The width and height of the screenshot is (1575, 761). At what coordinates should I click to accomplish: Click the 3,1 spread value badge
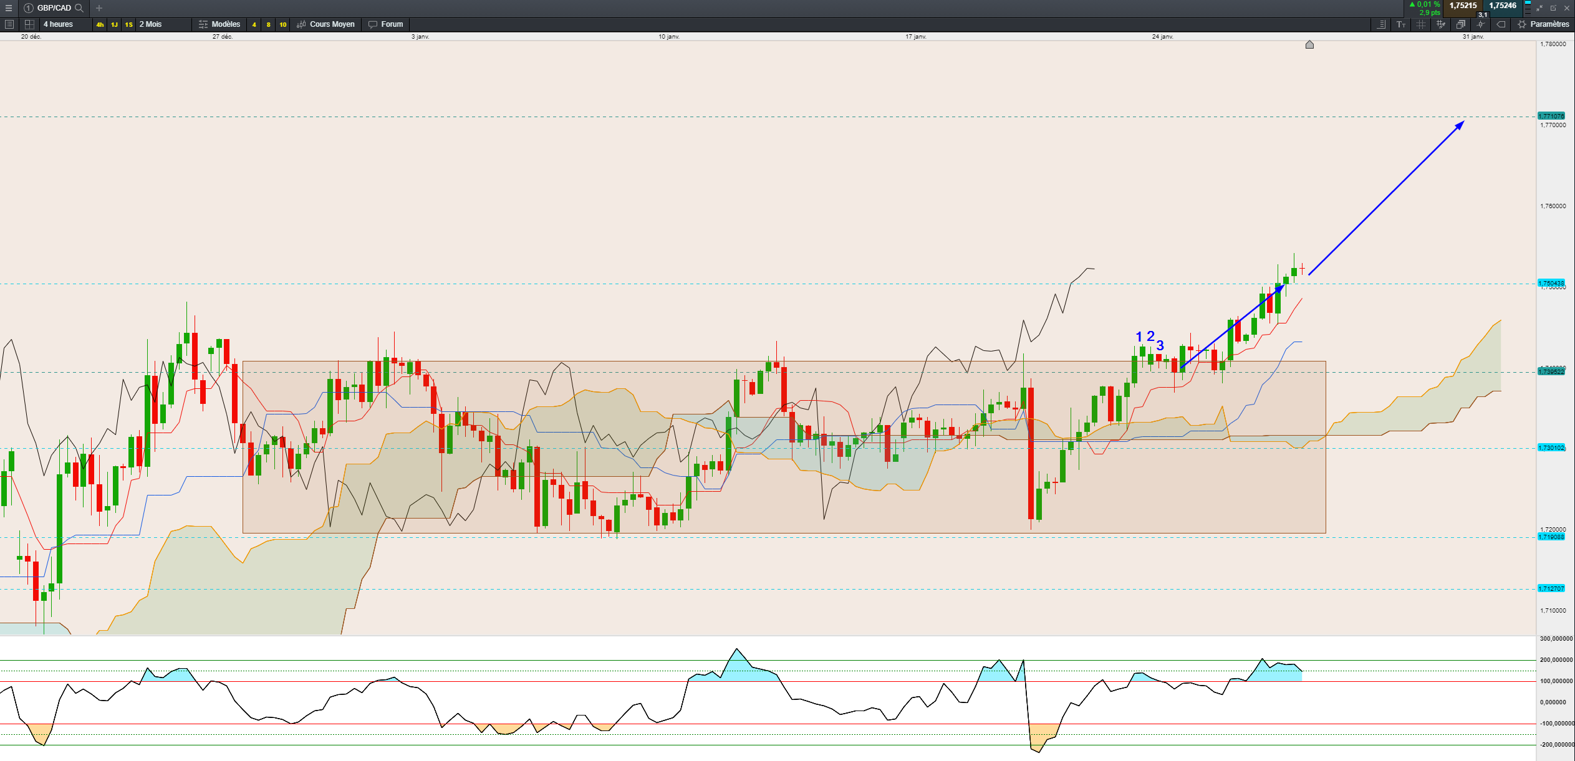(1483, 14)
